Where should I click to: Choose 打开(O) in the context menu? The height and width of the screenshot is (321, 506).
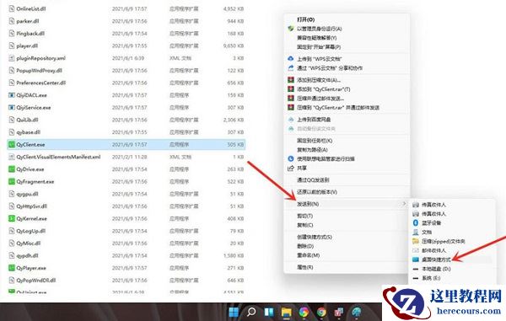[306, 19]
